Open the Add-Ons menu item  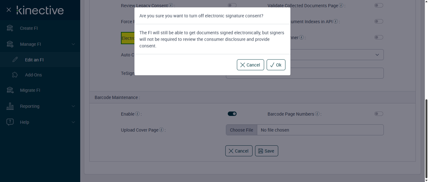(33, 75)
